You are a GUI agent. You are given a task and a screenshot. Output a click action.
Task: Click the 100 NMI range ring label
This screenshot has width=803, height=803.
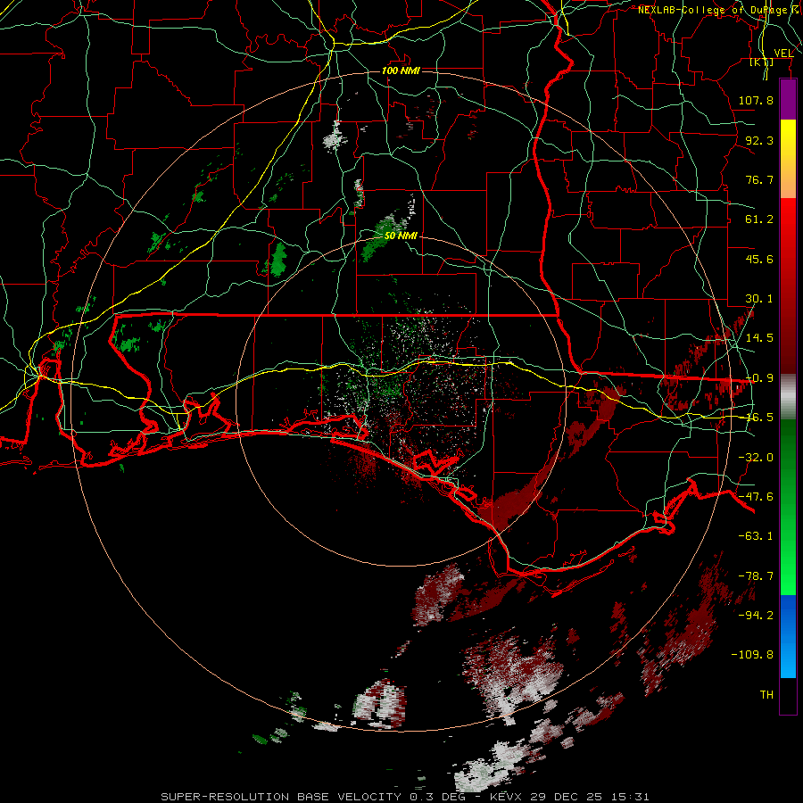coord(401,70)
